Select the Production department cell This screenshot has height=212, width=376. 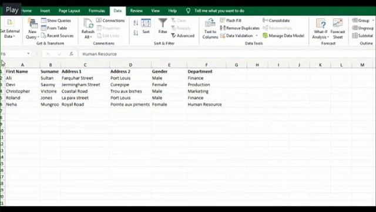[x=206, y=85]
